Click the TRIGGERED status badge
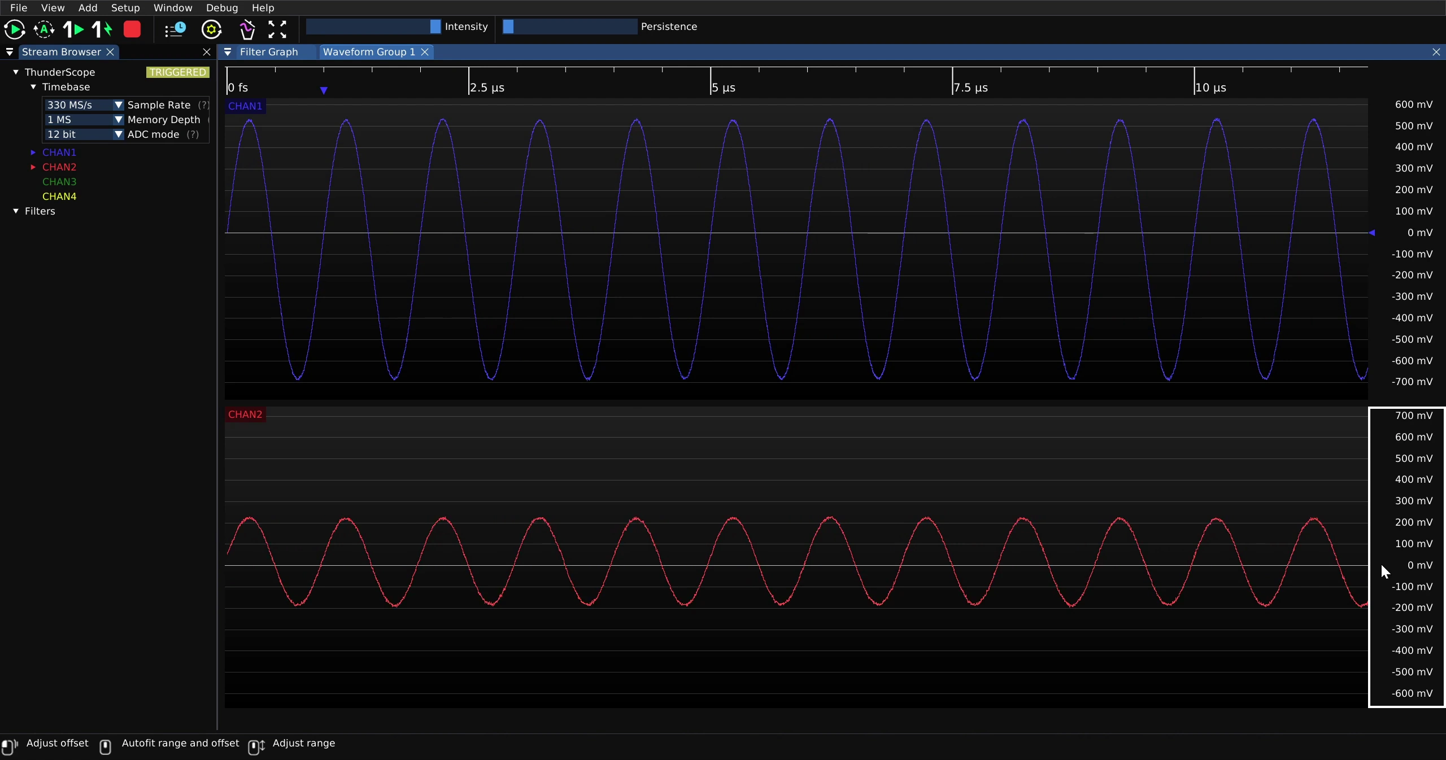Screen dimensions: 1446x760 [x=178, y=72]
